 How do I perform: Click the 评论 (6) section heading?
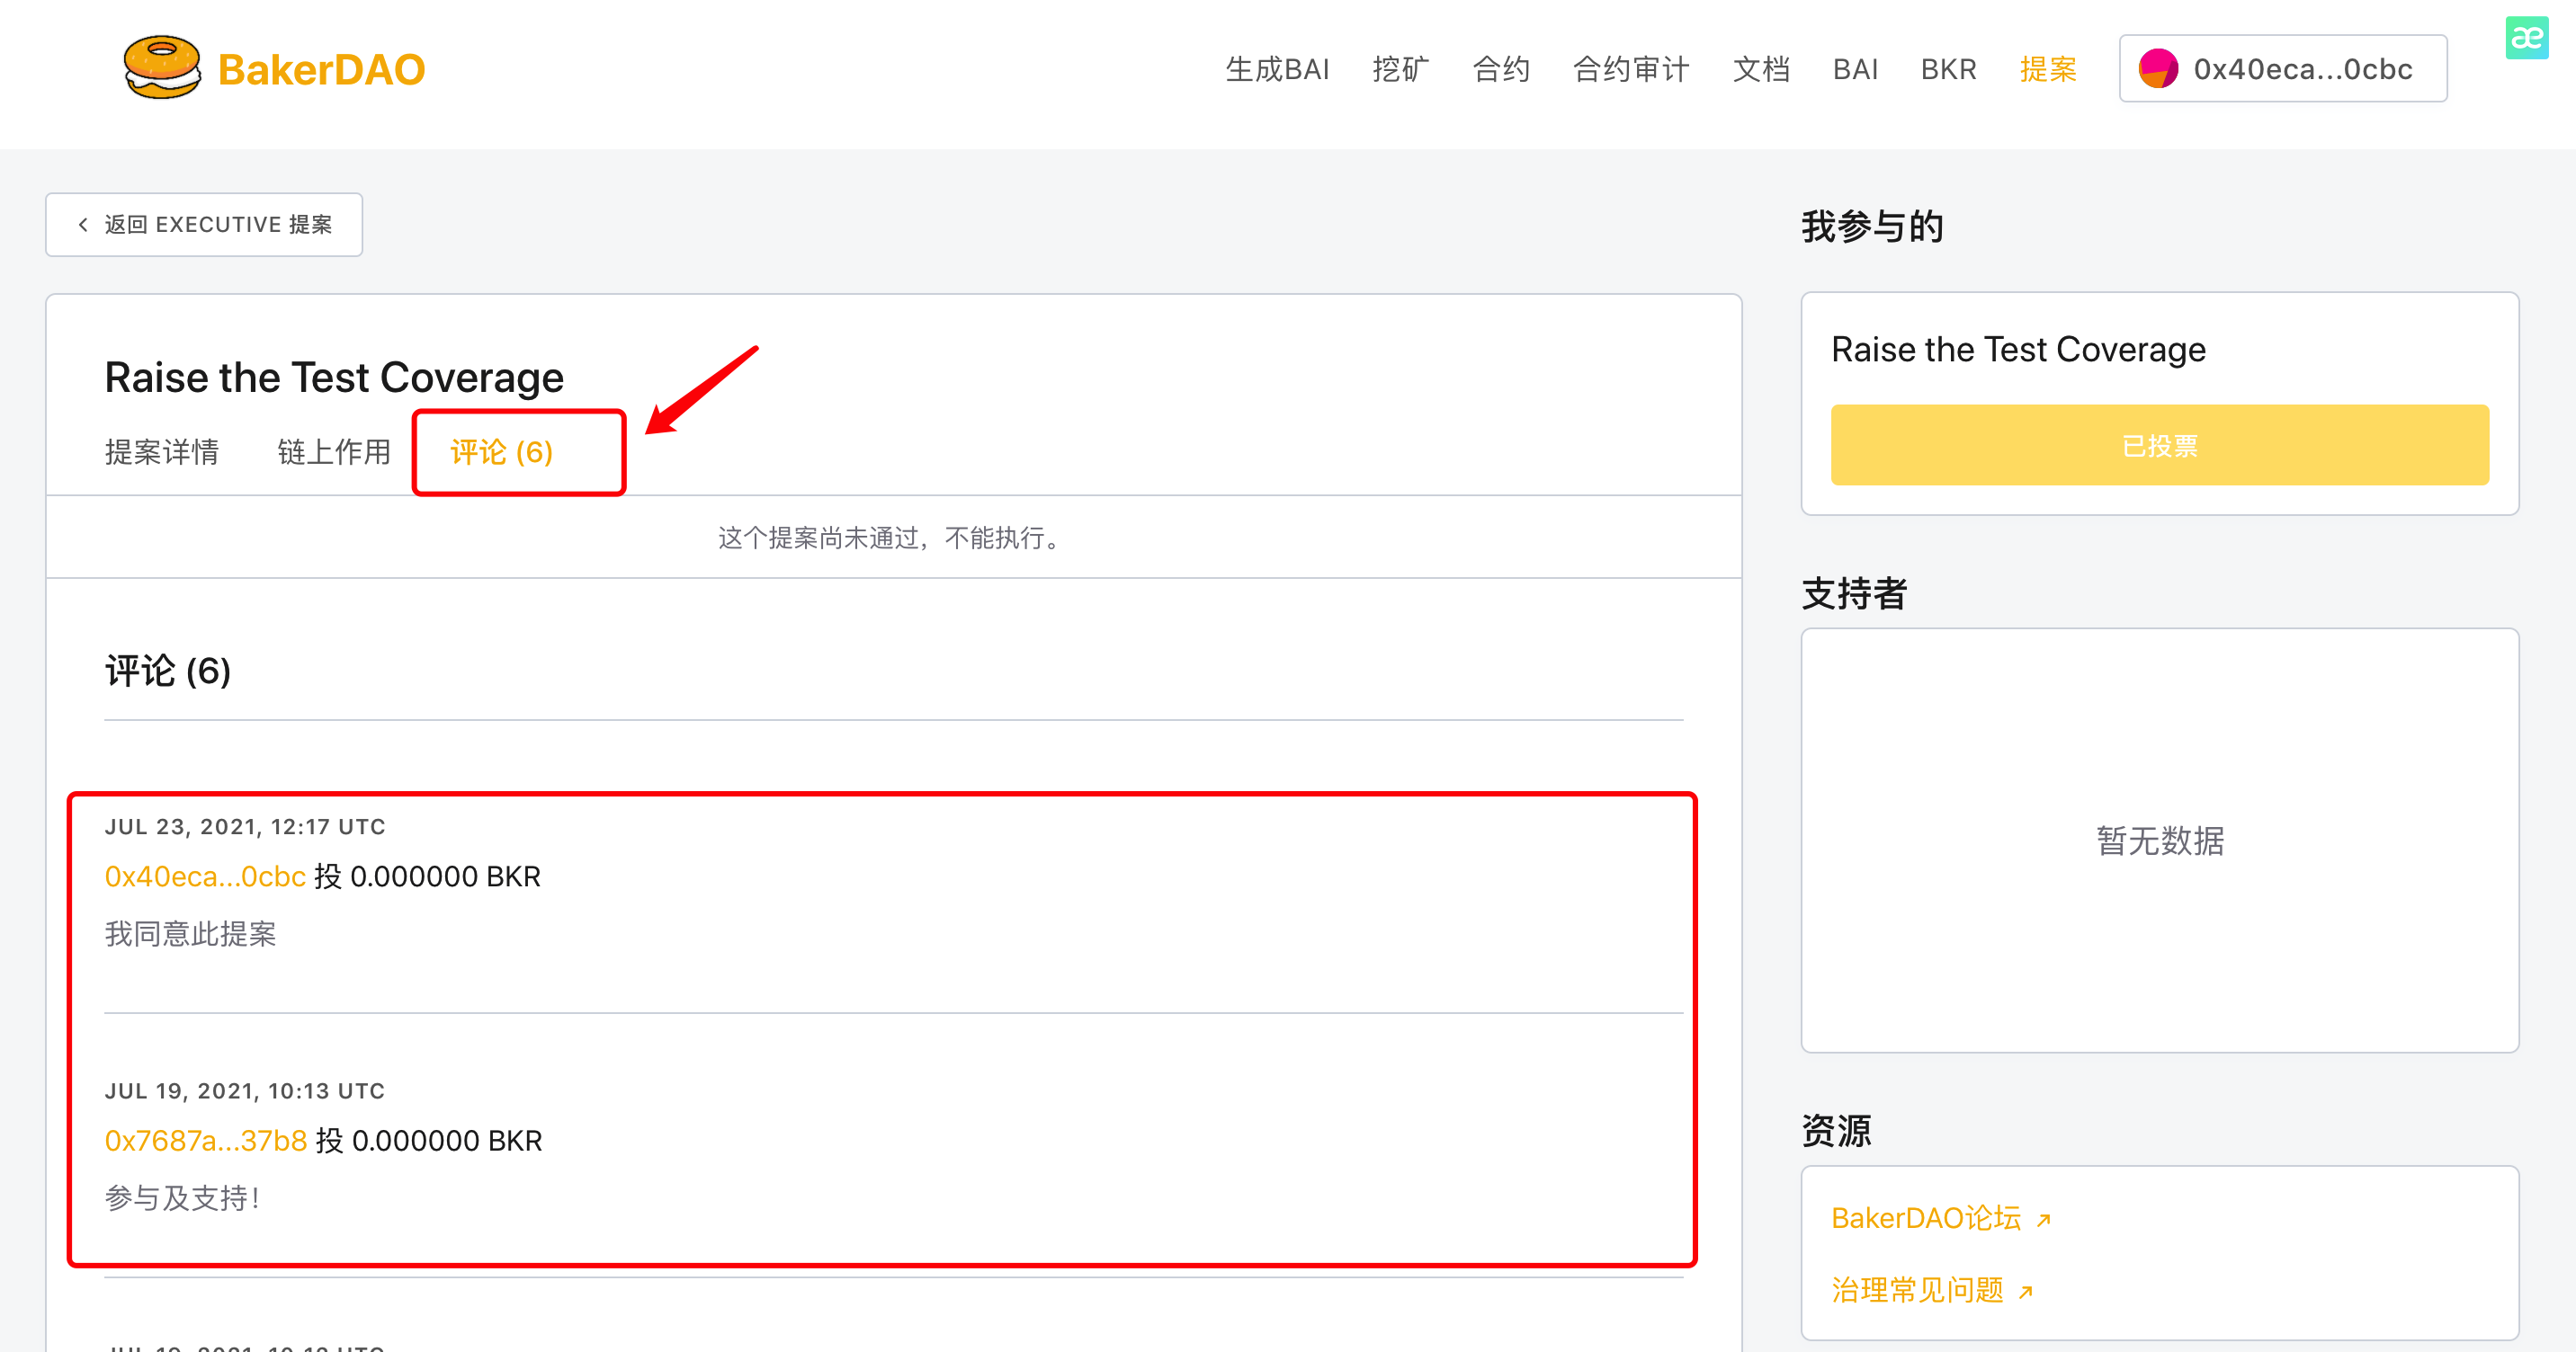point(168,671)
